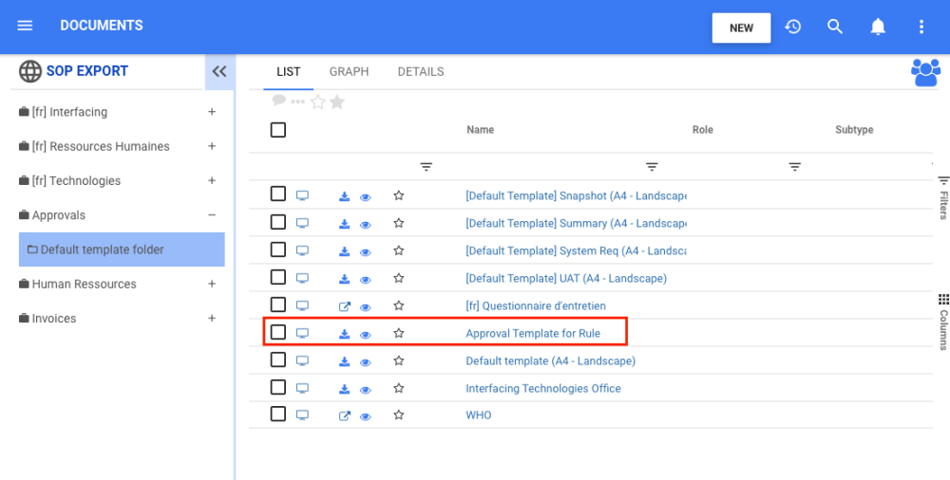Sort by the Name column header

pyautogui.click(x=481, y=130)
